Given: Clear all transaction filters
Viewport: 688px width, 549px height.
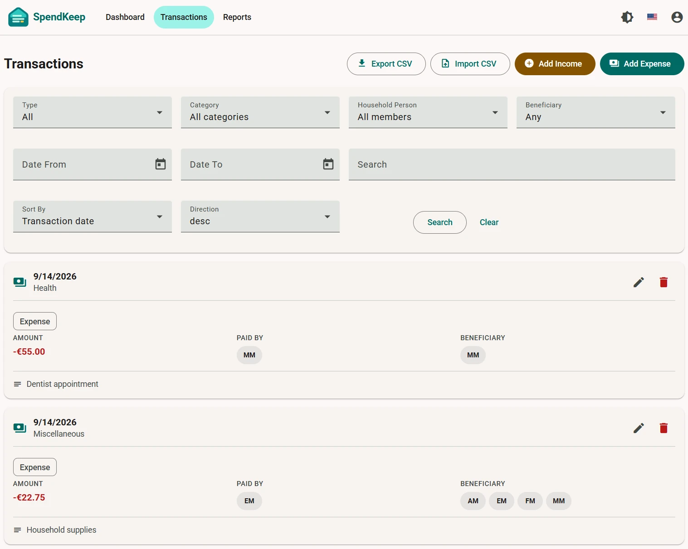Looking at the screenshot, I should pyautogui.click(x=489, y=222).
